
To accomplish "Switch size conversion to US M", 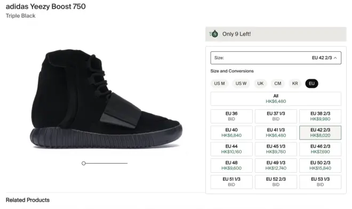I will [x=219, y=84].
